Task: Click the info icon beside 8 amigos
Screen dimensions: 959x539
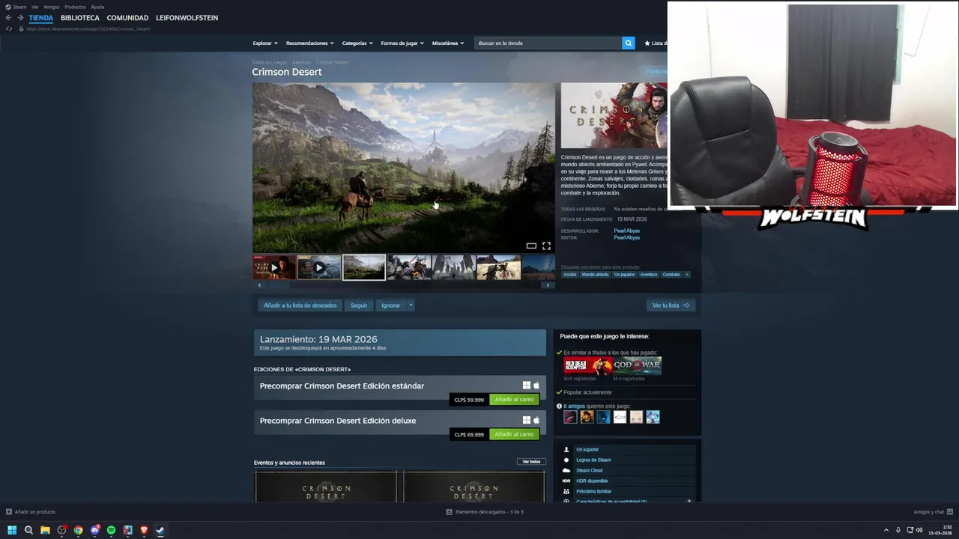Action: pos(559,406)
